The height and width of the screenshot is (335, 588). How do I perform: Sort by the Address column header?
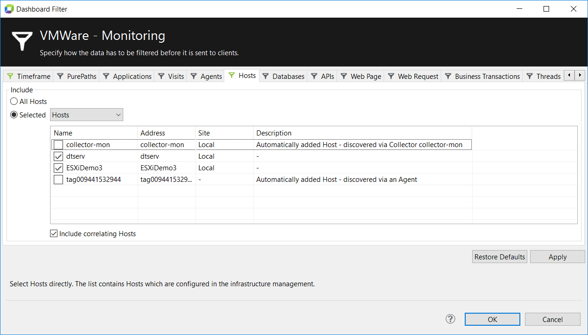167,133
